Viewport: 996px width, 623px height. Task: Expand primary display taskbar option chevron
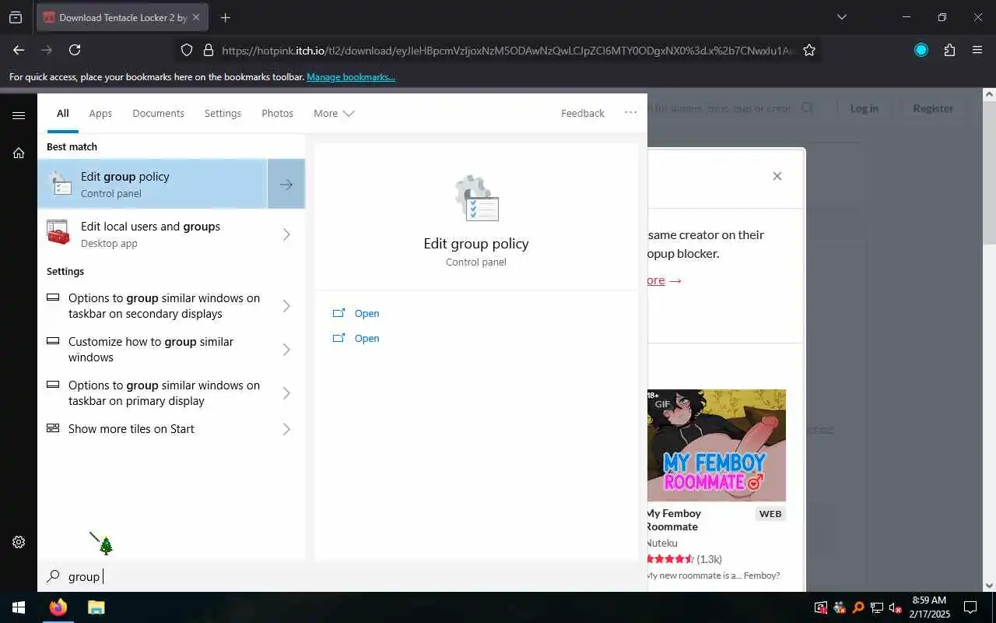click(x=286, y=393)
